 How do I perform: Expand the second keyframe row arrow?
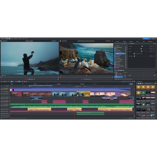115,75
